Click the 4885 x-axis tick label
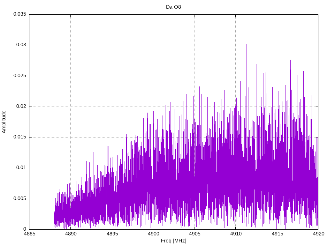This screenshot has height=245, width=327. pyautogui.click(x=29, y=234)
